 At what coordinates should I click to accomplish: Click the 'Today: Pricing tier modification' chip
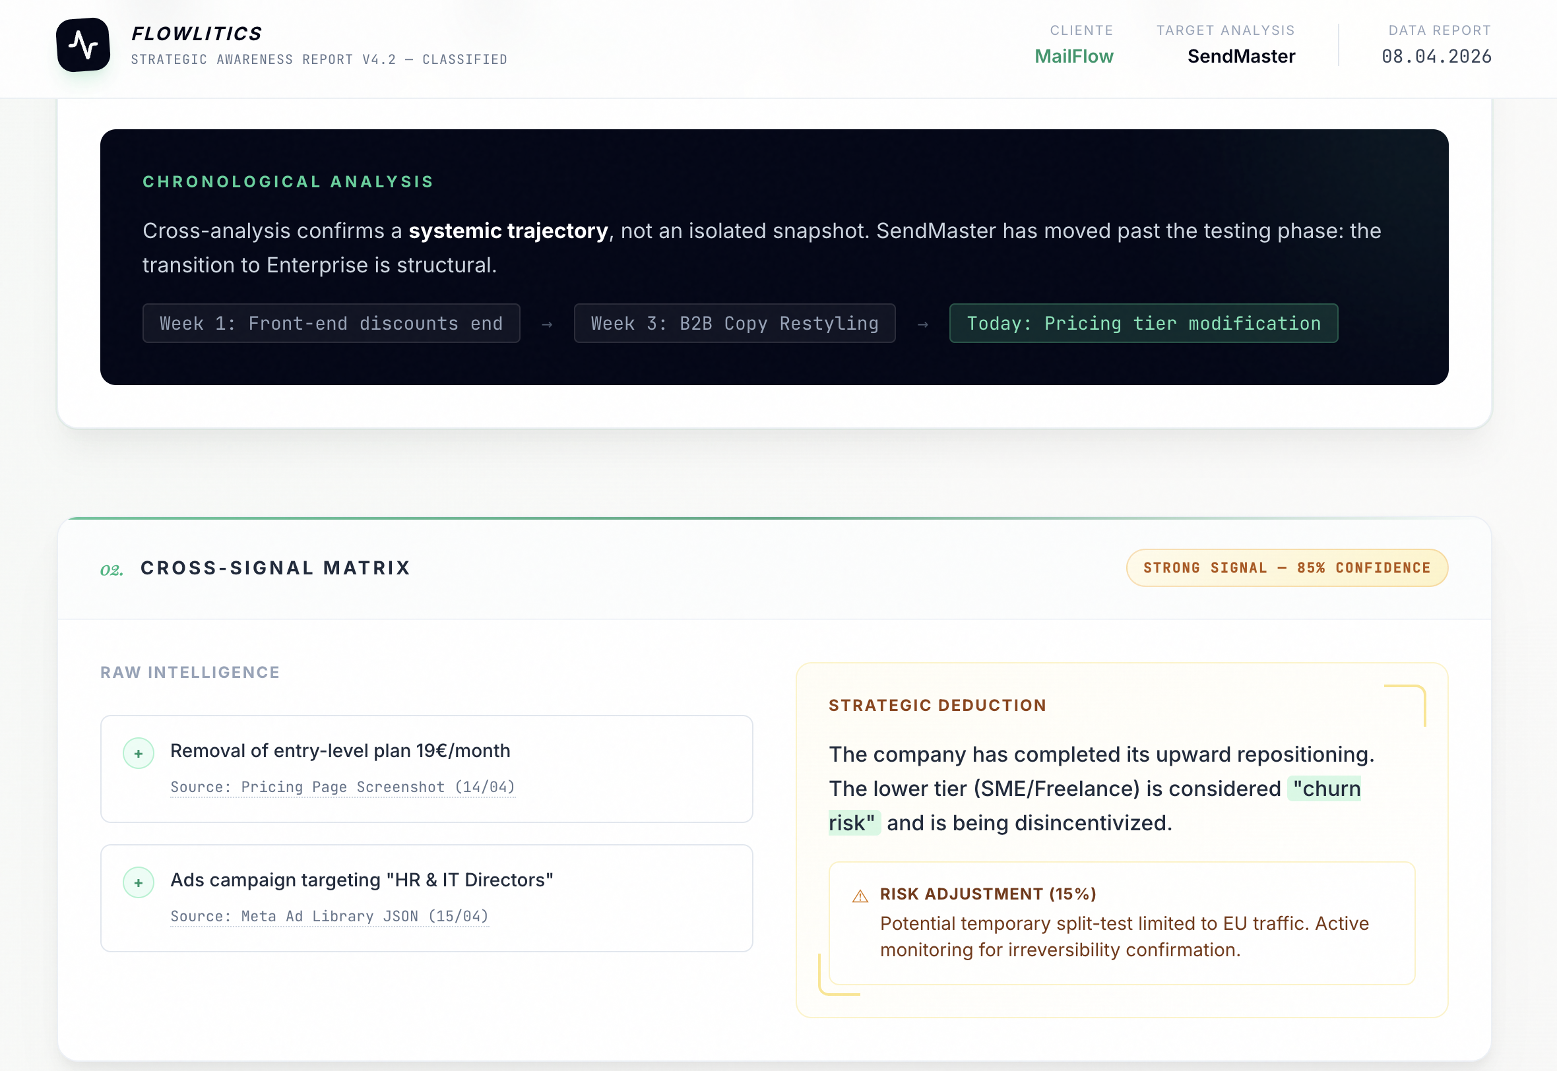[1143, 323]
